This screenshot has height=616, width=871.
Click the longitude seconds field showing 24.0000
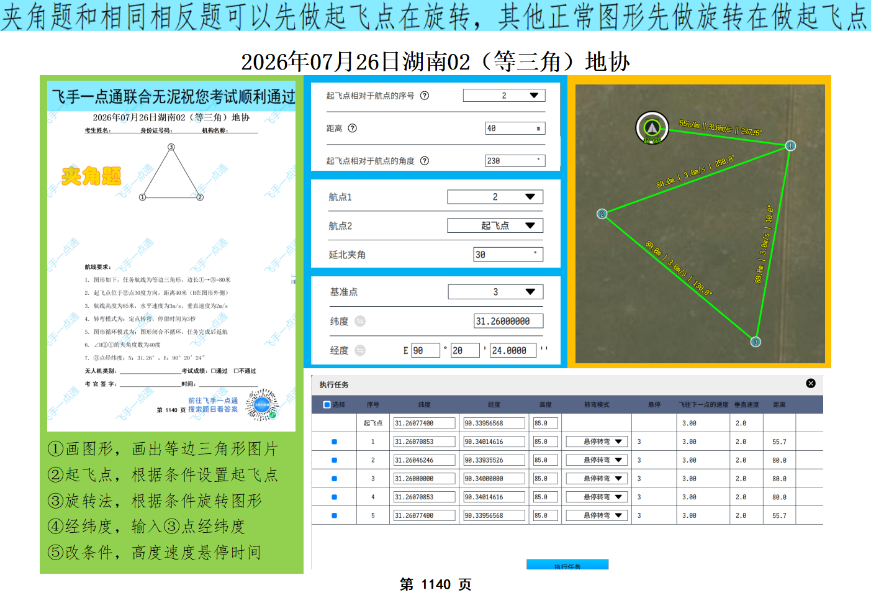tap(513, 350)
